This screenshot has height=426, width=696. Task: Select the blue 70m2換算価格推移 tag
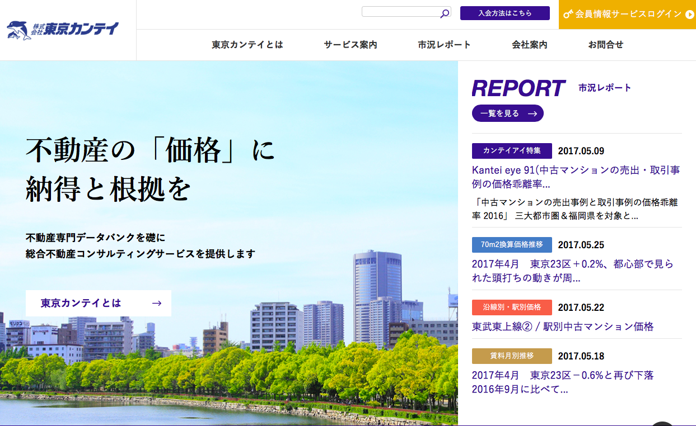click(x=512, y=245)
